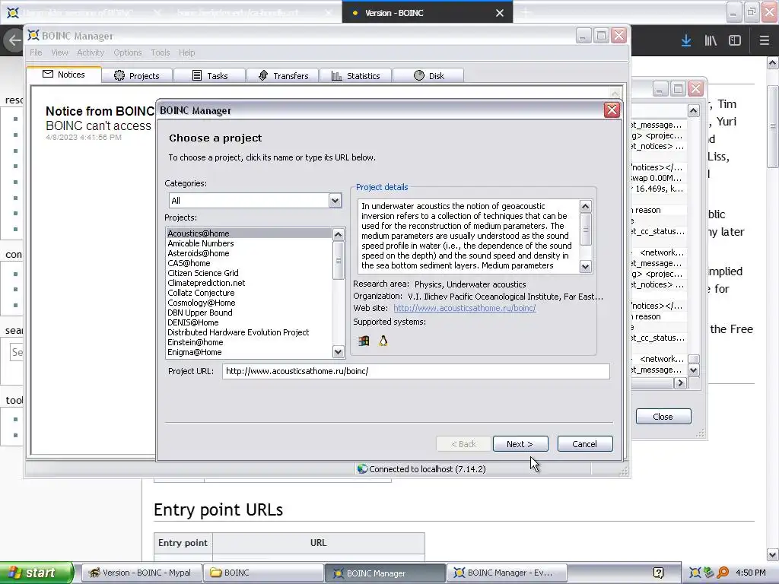779x584 pixels.
Task: Select Distributed Hardware Evolution Project
Action: pyautogui.click(x=249, y=333)
